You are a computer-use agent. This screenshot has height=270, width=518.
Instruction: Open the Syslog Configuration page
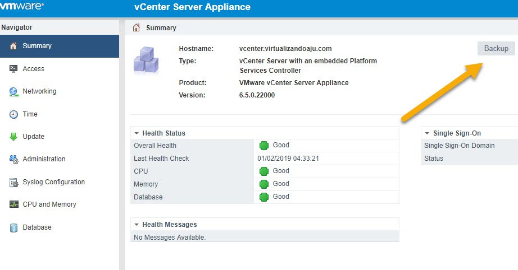[53, 182]
